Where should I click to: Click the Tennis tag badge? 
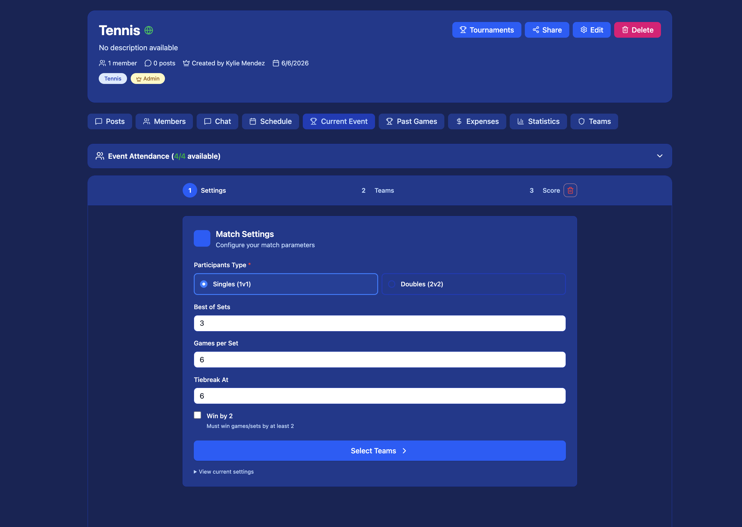112,79
